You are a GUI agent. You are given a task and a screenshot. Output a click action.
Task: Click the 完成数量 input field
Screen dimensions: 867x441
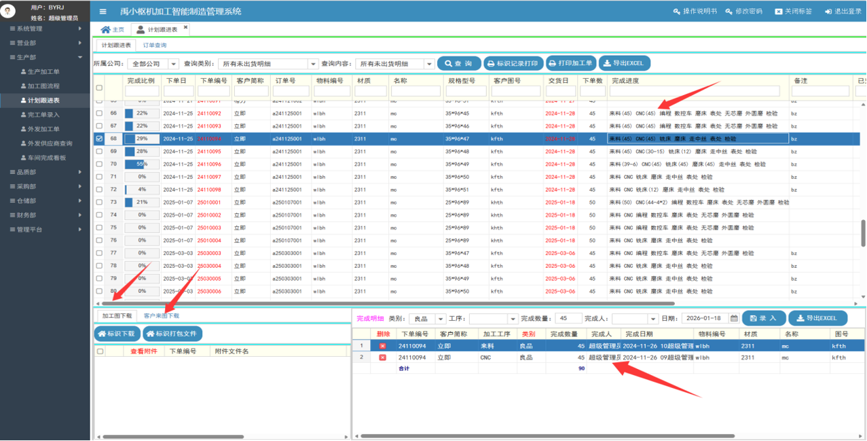568,318
